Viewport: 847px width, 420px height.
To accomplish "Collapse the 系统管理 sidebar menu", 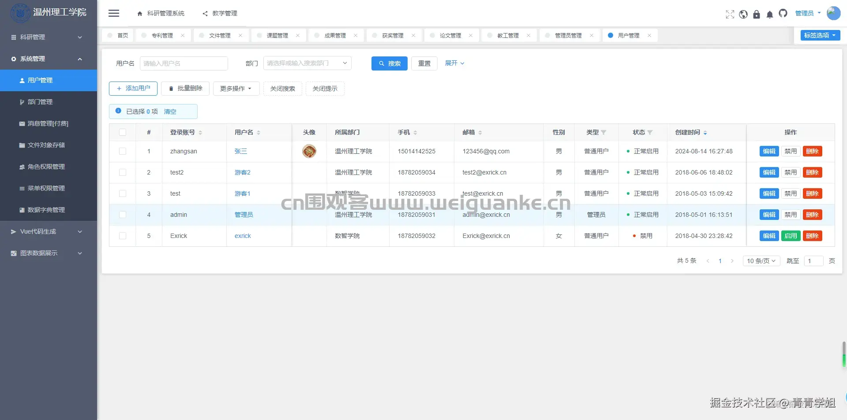I will coord(49,59).
